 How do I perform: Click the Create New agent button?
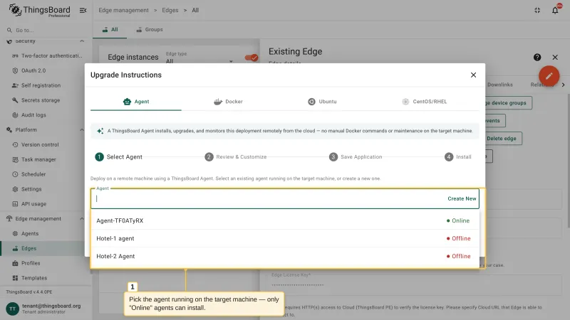coord(462,198)
